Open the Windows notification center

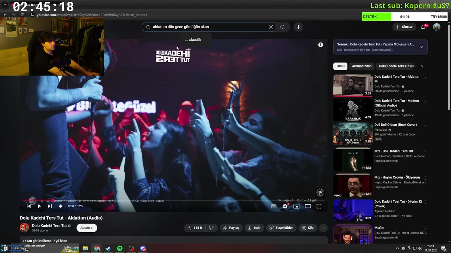coord(444,248)
